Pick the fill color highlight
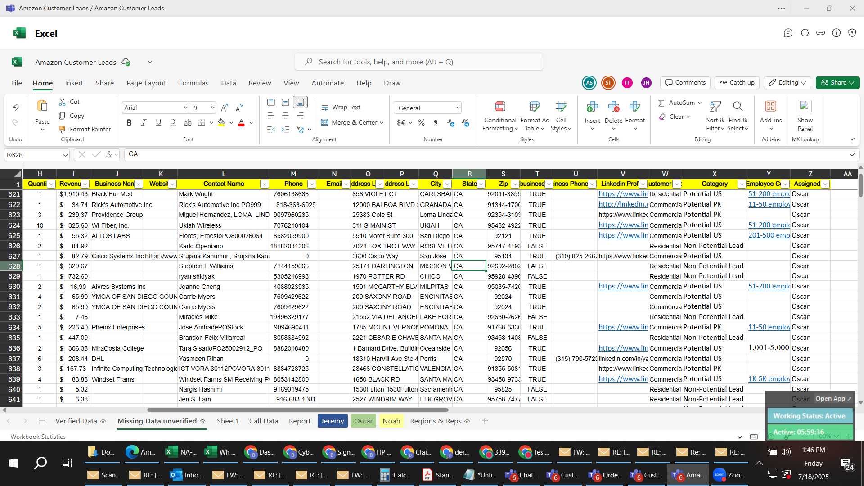The height and width of the screenshot is (486, 864). tap(221, 122)
